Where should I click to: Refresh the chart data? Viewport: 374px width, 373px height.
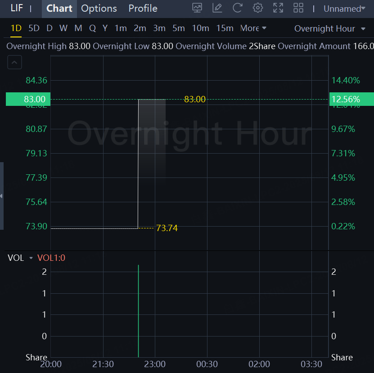[x=238, y=8]
